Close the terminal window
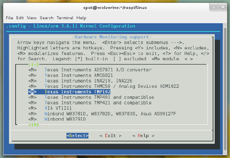The image size is (230, 158). coord(223,7)
